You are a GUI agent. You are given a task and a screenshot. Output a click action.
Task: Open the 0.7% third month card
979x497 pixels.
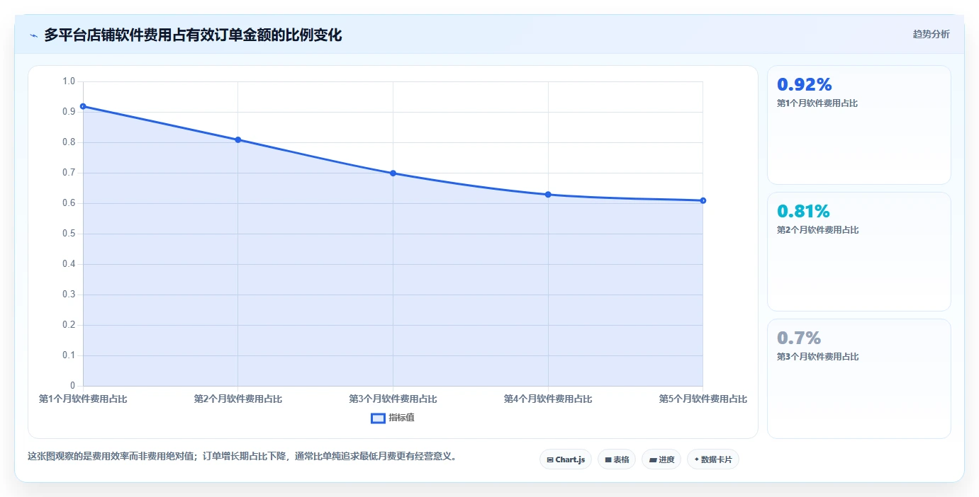point(859,379)
